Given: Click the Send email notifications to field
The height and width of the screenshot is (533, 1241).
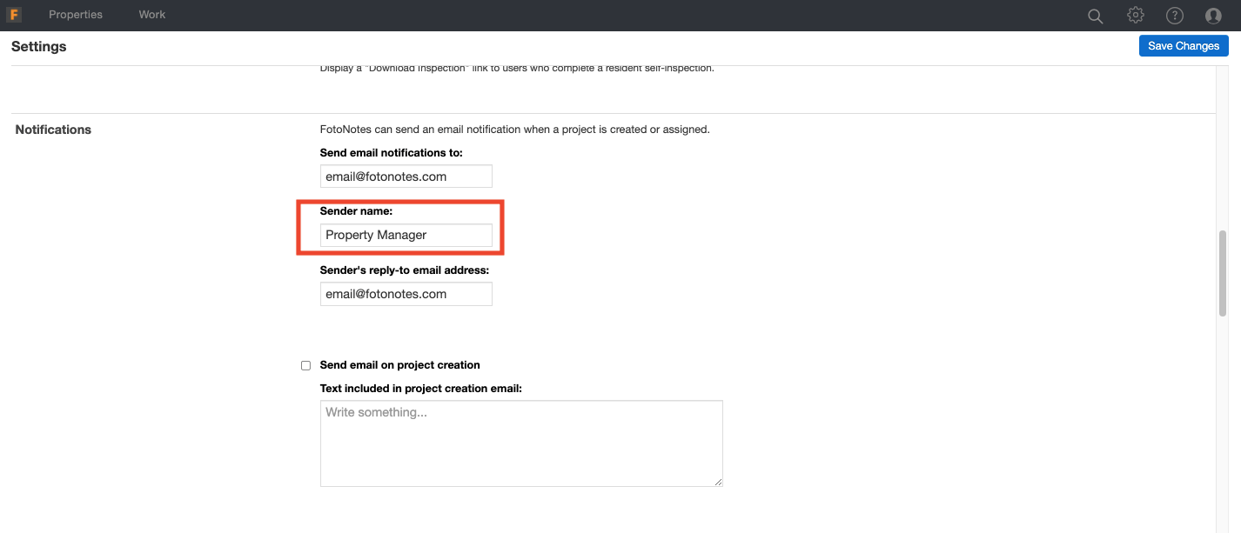Looking at the screenshot, I should (x=406, y=176).
